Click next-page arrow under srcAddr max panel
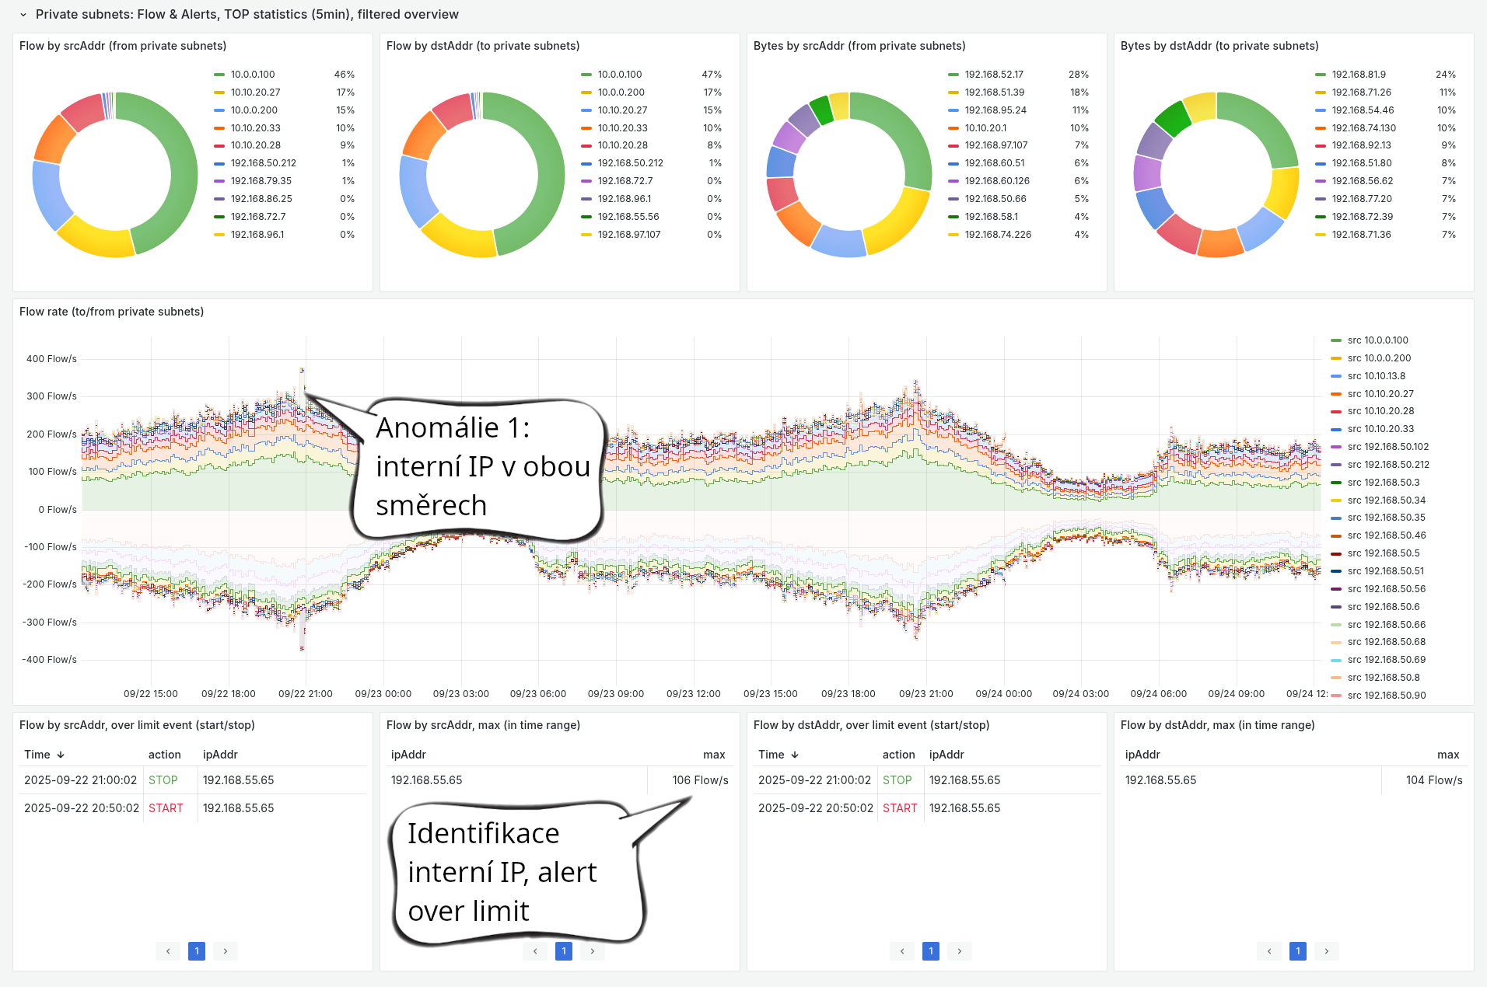The image size is (1487, 987). pos(593,950)
